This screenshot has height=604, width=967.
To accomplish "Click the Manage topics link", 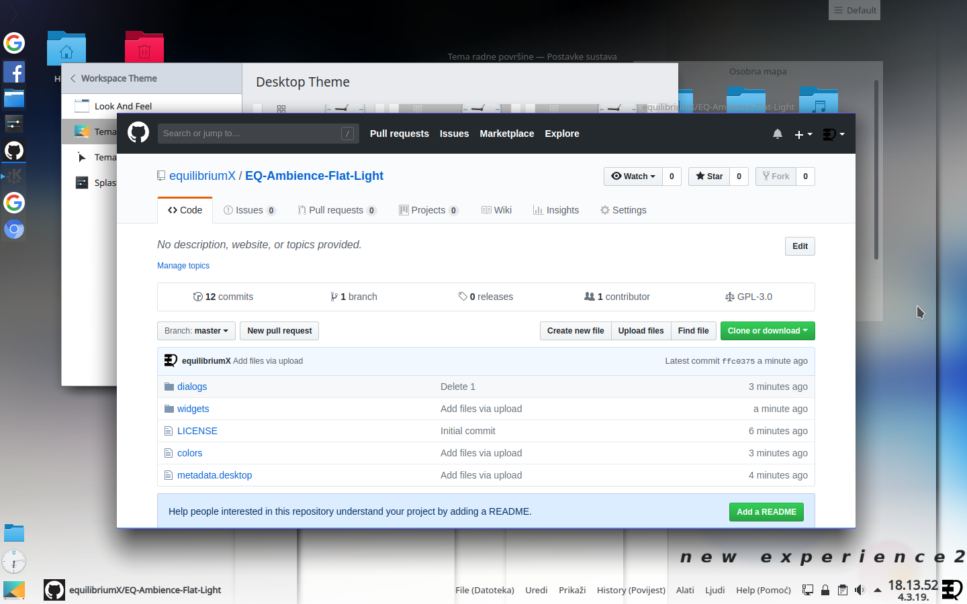I will click(183, 266).
